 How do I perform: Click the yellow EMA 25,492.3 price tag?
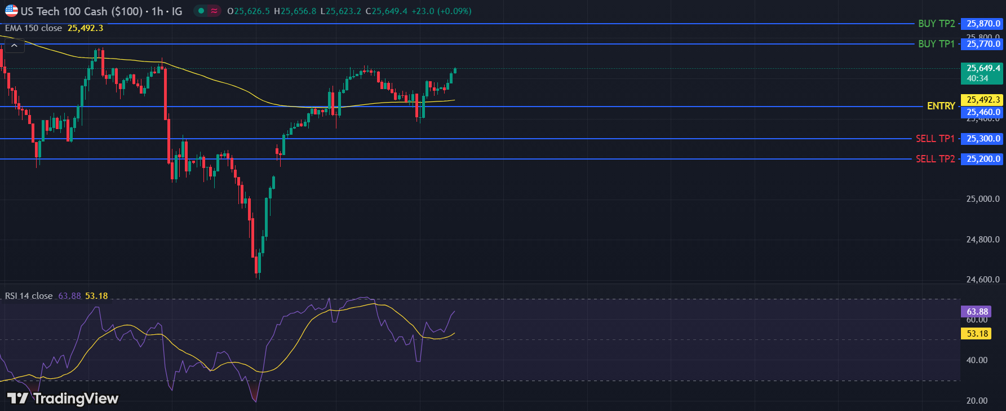coord(983,100)
